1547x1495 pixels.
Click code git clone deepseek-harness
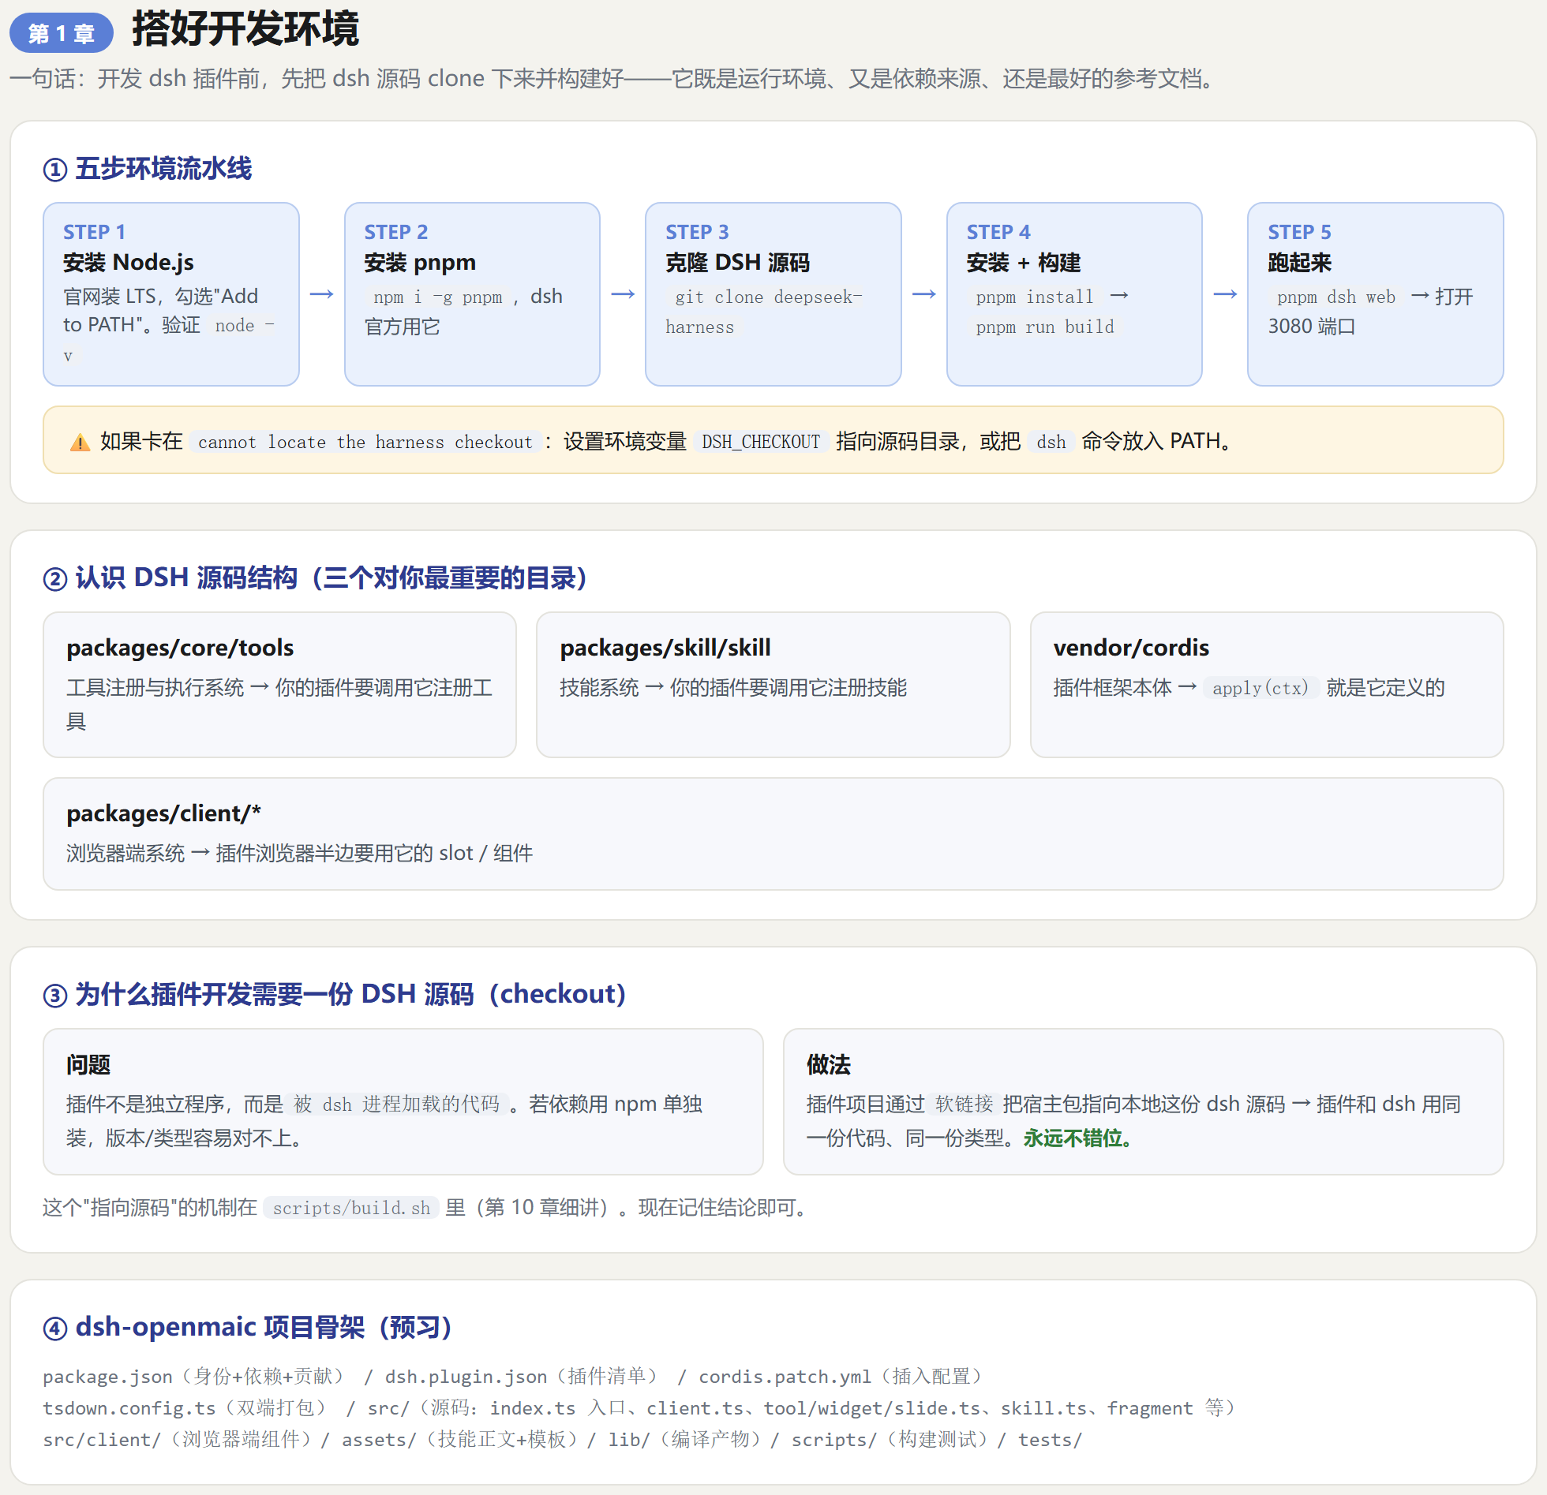[764, 312]
